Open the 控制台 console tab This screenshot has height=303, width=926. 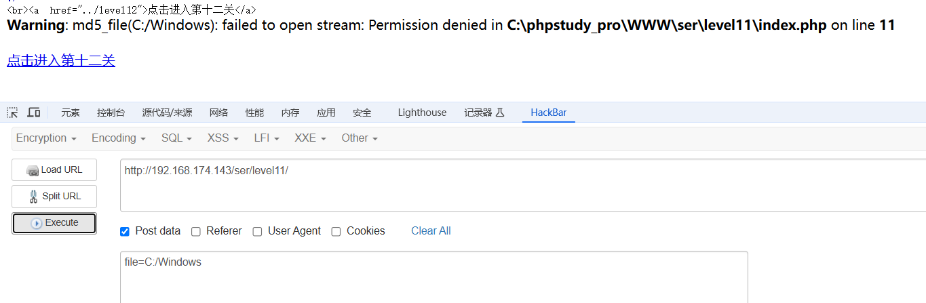point(111,113)
